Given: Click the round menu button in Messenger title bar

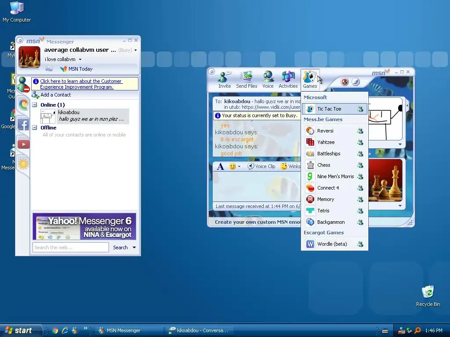Looking at the screenshot, I should (20, 40).
